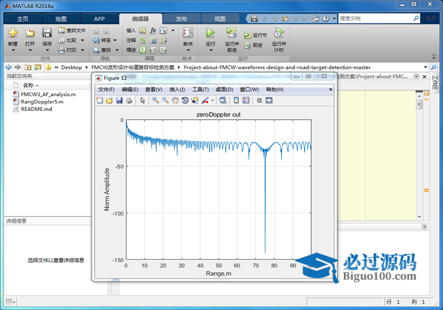Select the Pan hand tool in figure toolbar
The width and height of the screenshot is (443, 310).
coord(175,100)
